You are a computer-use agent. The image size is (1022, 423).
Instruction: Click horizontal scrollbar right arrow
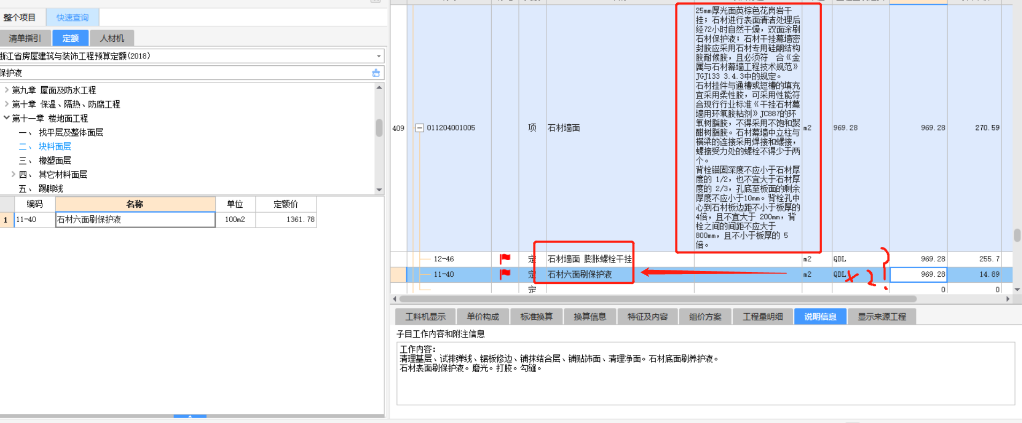click(1008, 299)
